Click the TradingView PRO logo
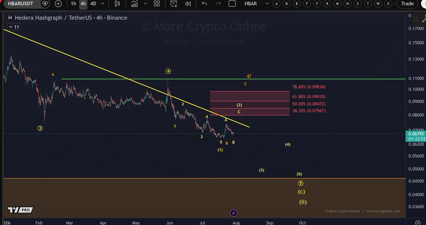 click(21, 210)
